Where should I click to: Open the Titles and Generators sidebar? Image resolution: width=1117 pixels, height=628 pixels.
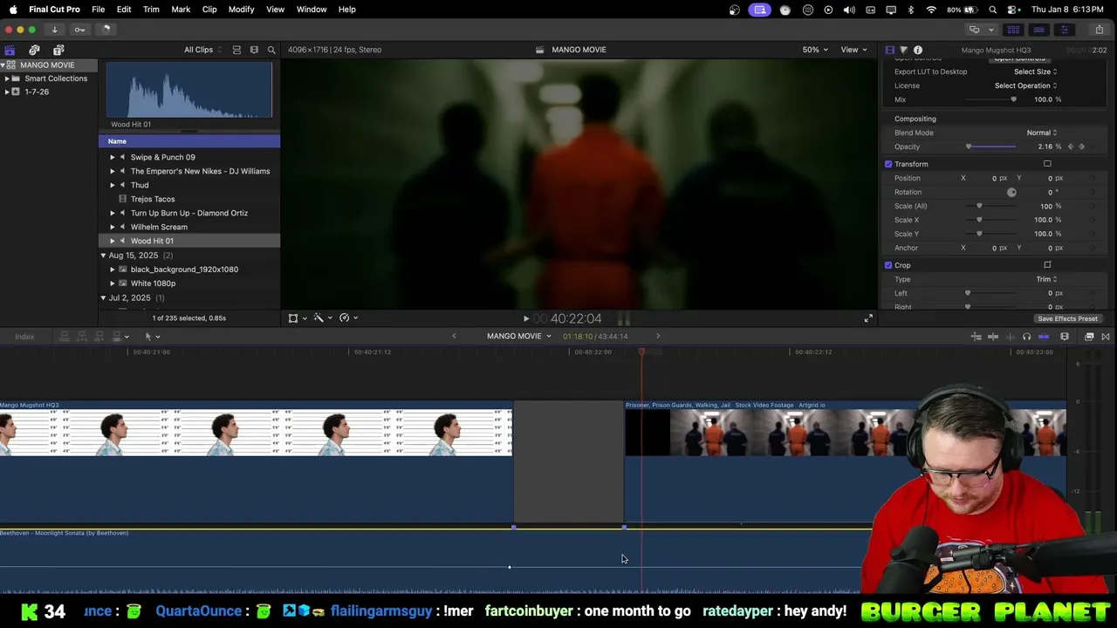tap(58, 50)
